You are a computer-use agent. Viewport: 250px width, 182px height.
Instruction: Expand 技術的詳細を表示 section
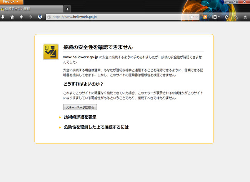(80, 117)
